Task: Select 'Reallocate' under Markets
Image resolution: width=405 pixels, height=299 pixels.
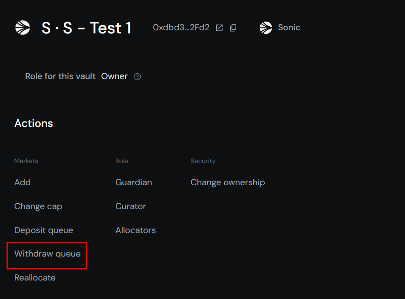Action: (35, 277)
